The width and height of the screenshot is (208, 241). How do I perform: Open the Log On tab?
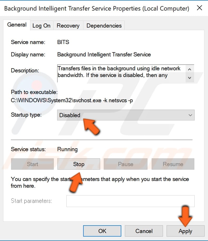click(x=41, y=26)
